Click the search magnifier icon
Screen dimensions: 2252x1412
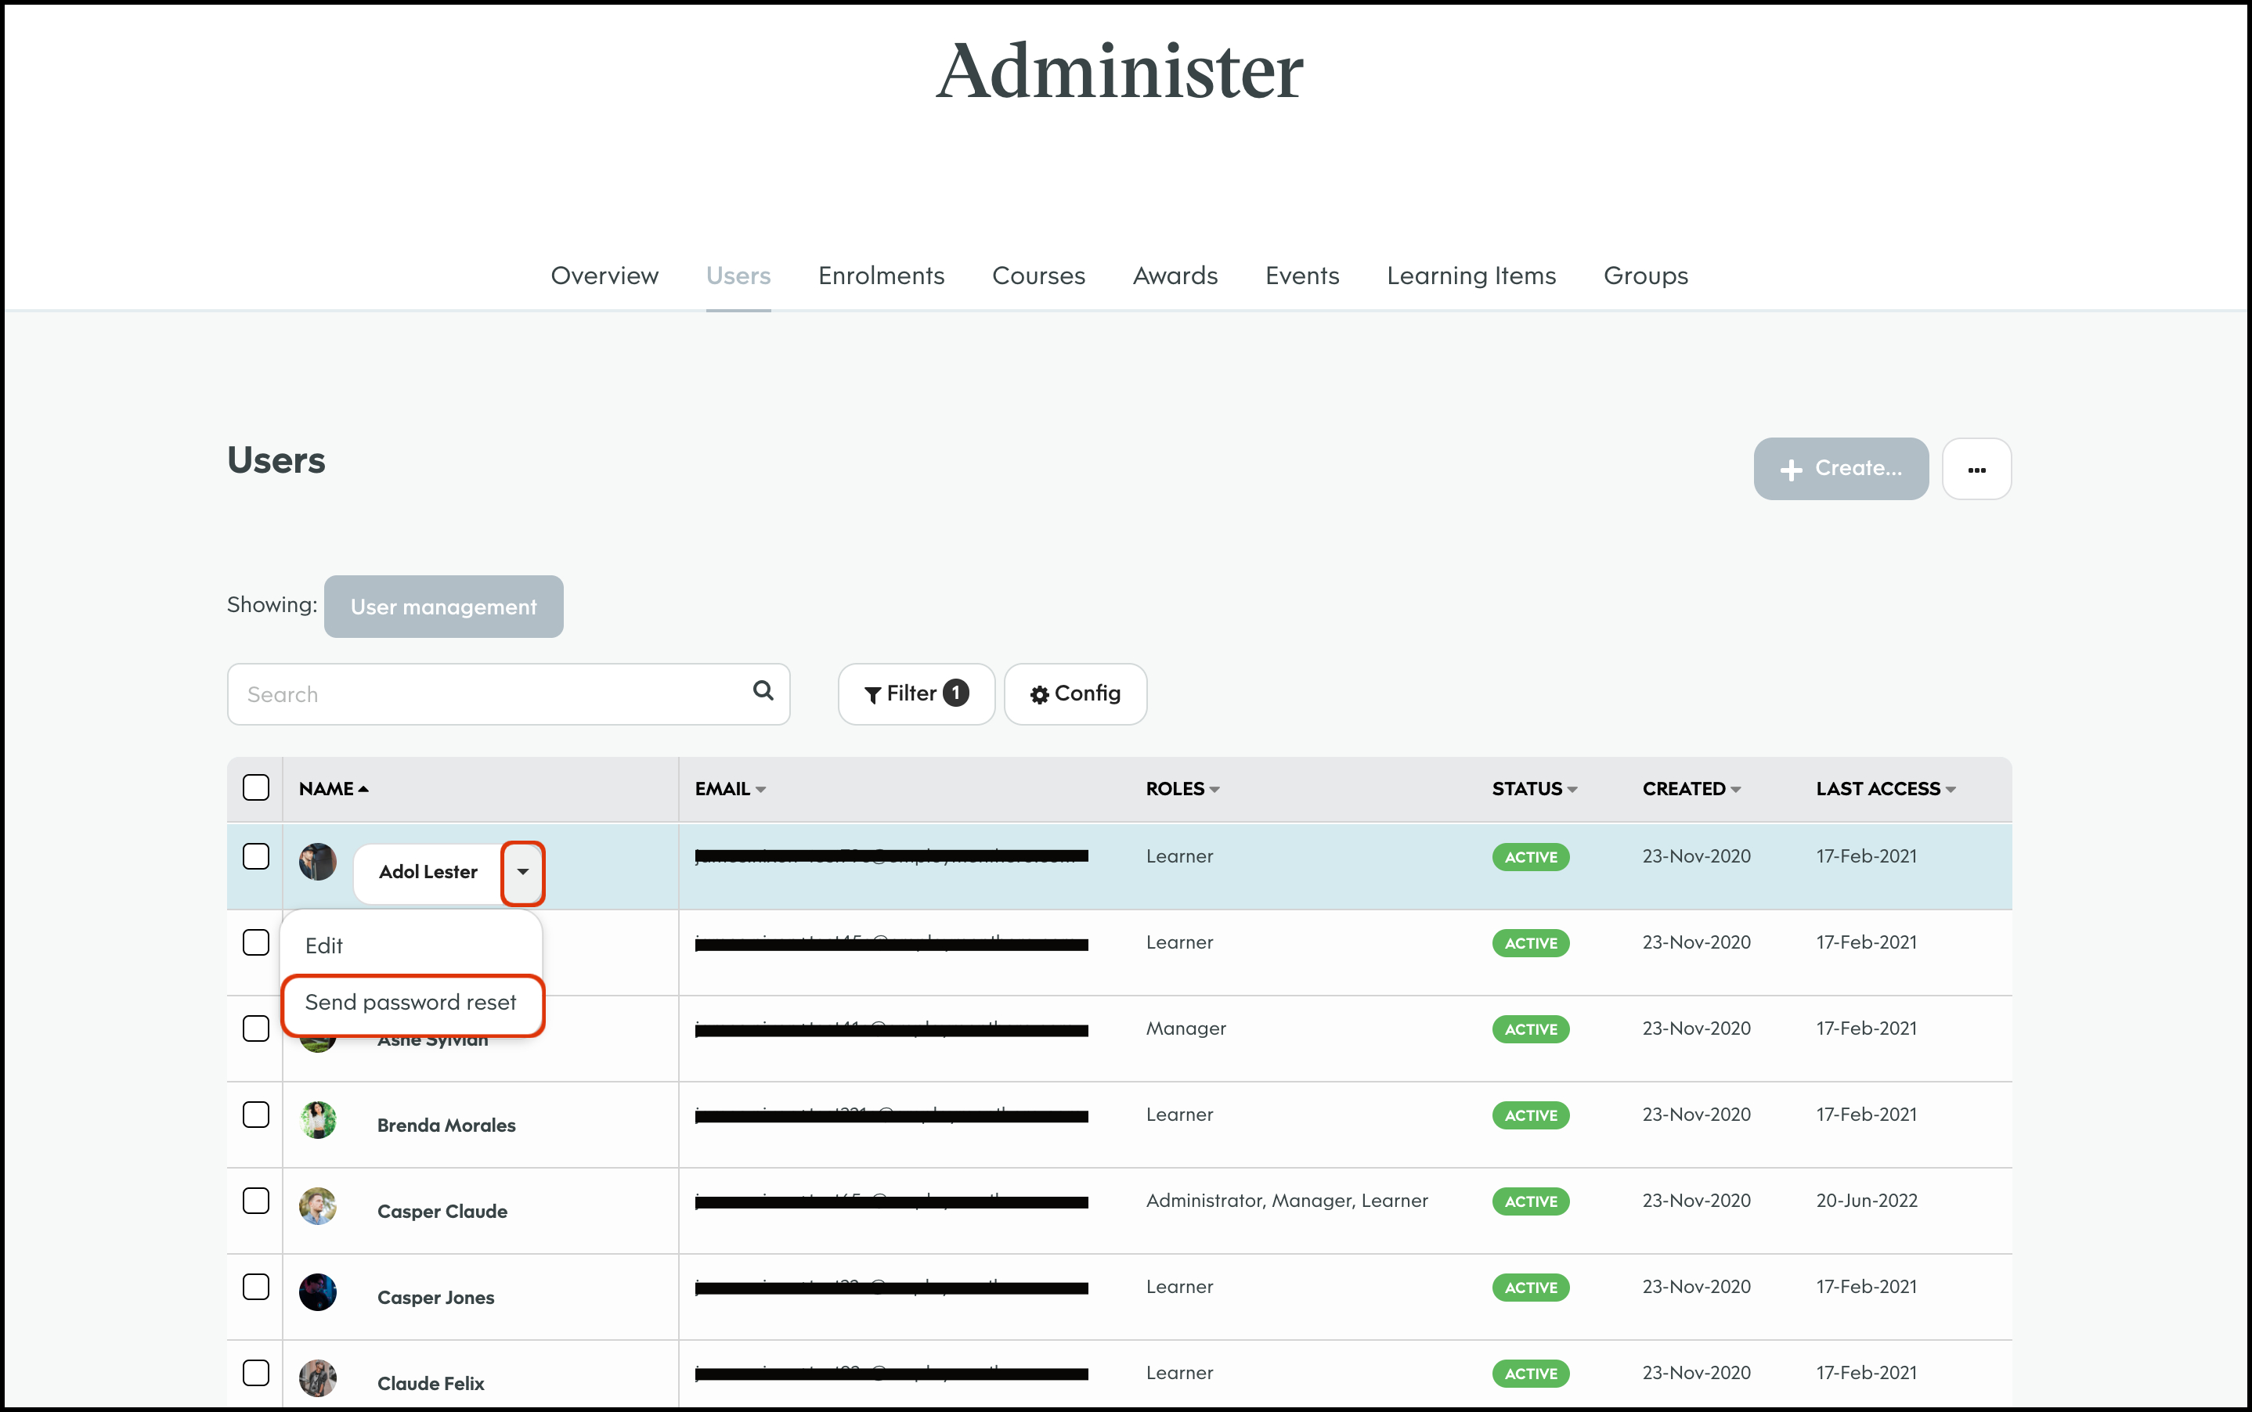tap(762, 691)
